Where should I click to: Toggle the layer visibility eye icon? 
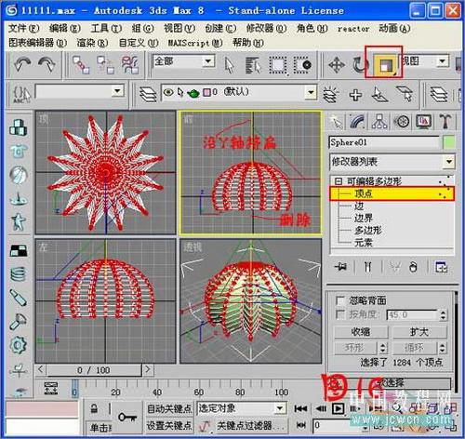tap(168, 92)
